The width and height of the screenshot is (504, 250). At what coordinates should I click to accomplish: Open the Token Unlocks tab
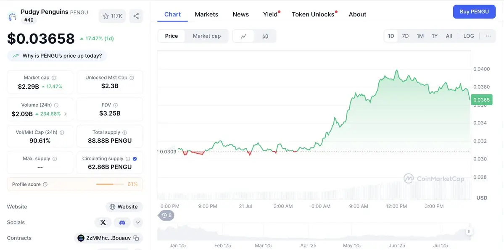(313, 14)
